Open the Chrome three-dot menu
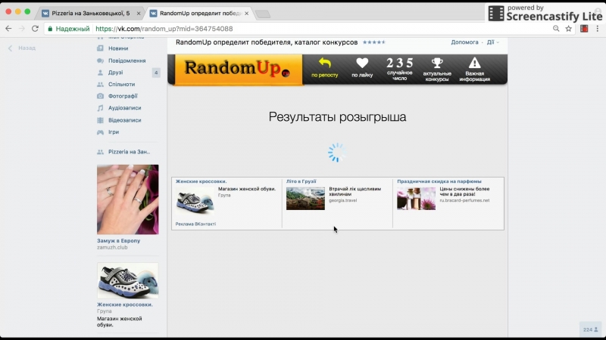The height and width of the screenshot is (340, 606). [x=598, y=29]
